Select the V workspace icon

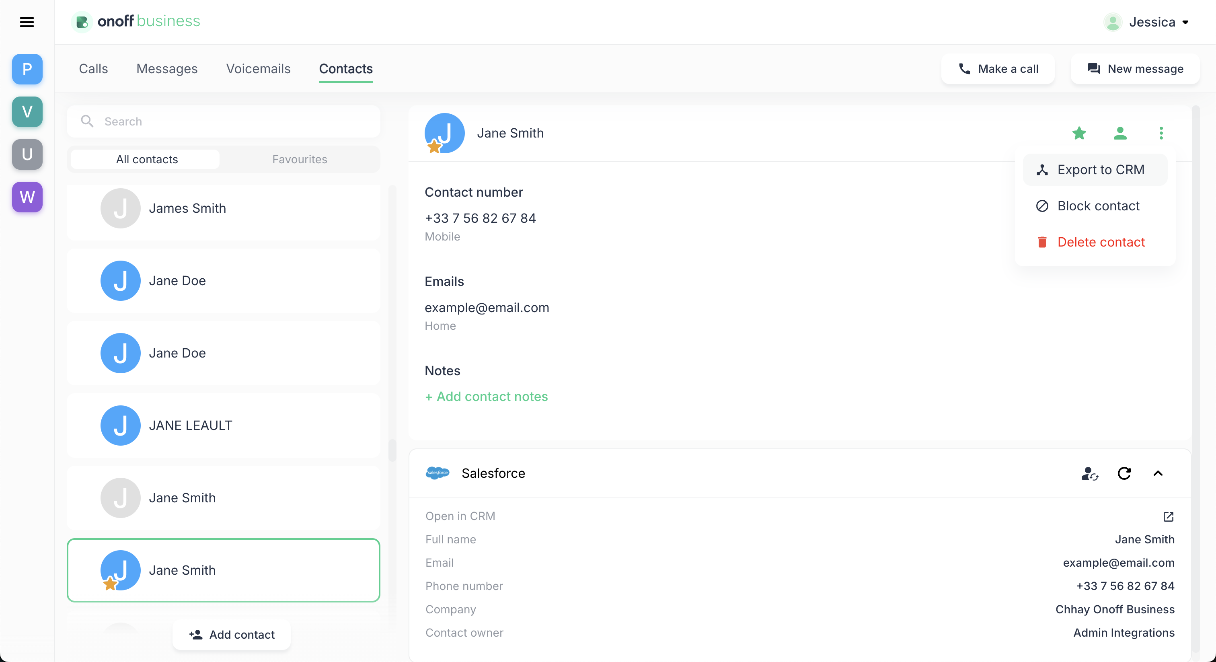27,112
